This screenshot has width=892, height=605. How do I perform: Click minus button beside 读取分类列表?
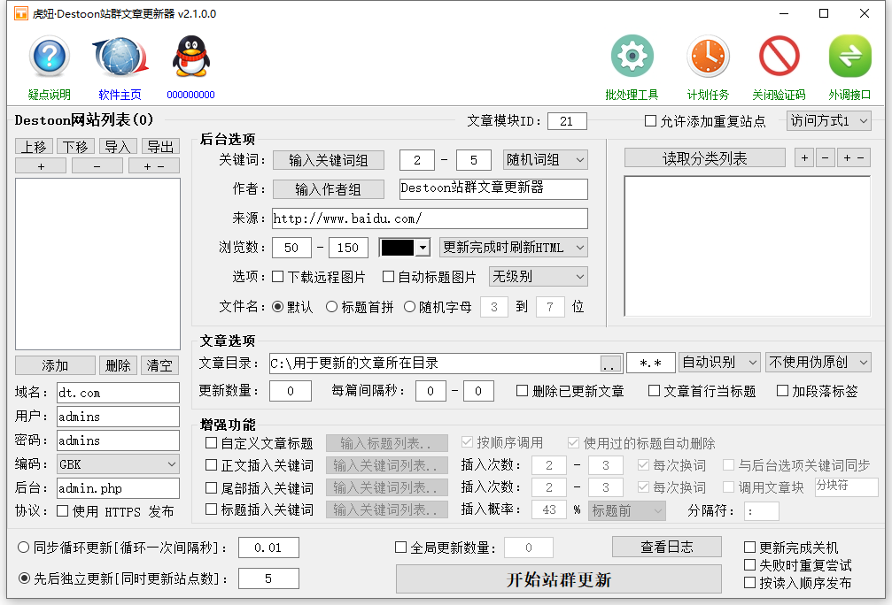825,158
